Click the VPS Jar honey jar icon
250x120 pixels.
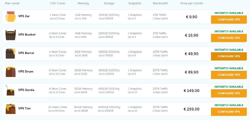click(11, 16)
